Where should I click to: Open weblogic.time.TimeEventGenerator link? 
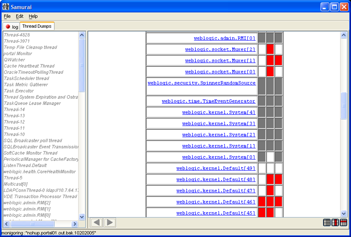tap(208, 101)
